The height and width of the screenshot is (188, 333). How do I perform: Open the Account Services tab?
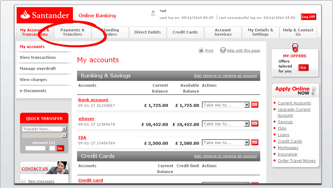pyautogui.click(x=223, y=32)
